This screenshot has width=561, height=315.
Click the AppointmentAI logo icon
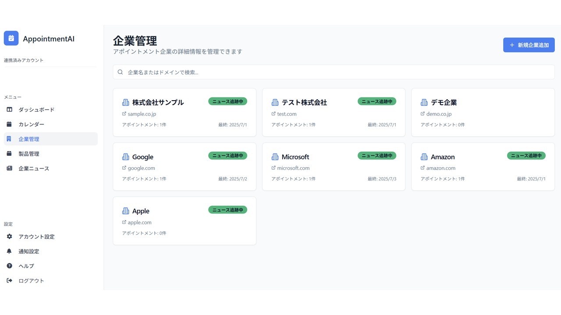coord(11,38)
